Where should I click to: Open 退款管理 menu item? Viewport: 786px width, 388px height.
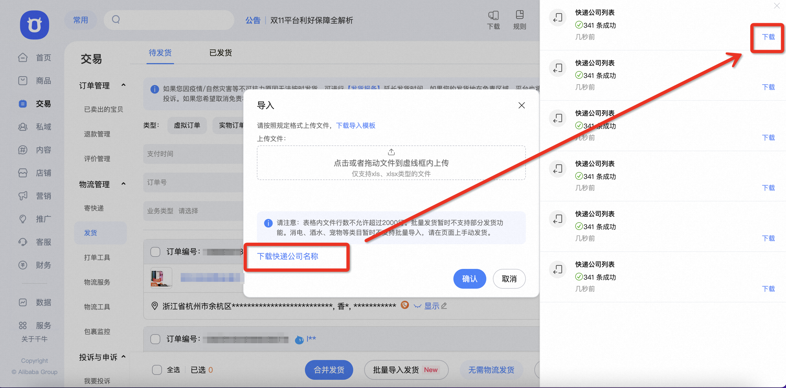pyautogui.click(x=97, y=134)
